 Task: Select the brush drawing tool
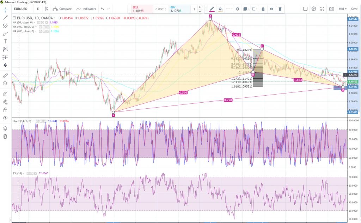[x=5, y=34]
